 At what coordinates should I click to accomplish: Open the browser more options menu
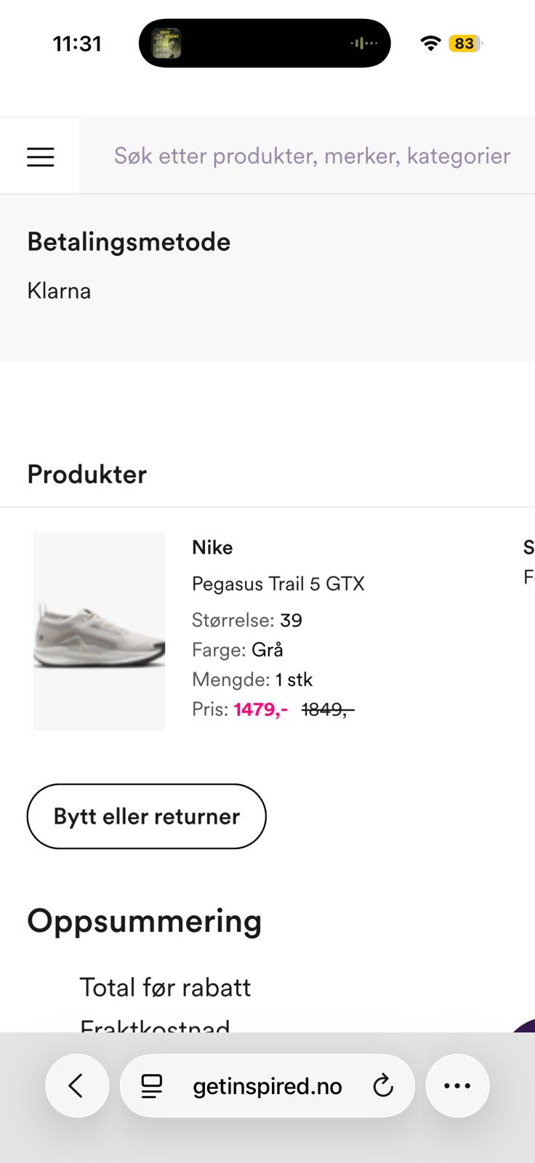tap(457, 1086)
